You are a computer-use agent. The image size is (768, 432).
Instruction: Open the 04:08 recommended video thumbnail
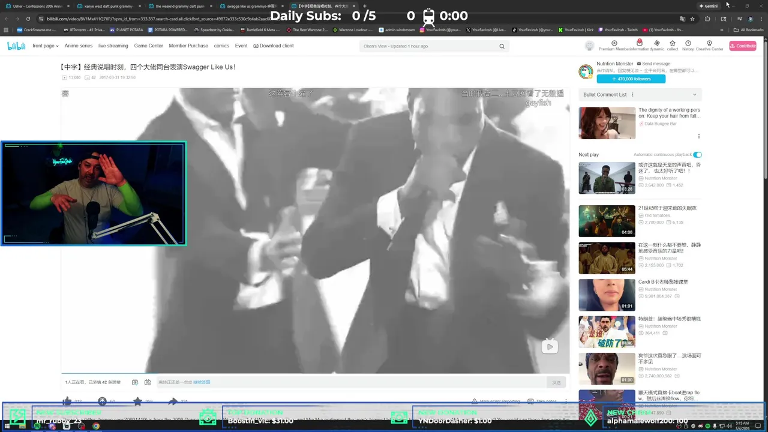pyautogui.click(x=607, y=221)
